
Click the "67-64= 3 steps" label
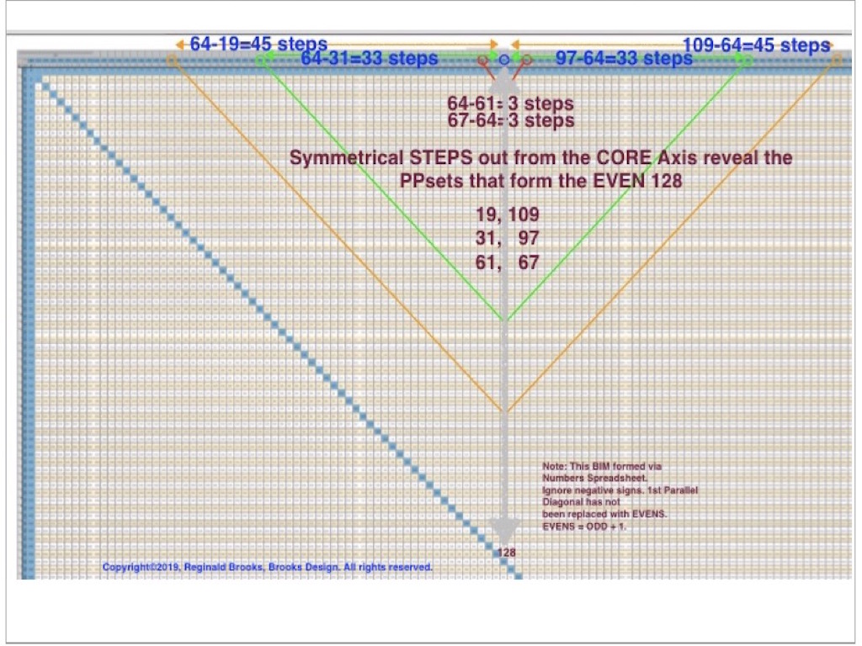pyautogui.click(x=511, y=120)
